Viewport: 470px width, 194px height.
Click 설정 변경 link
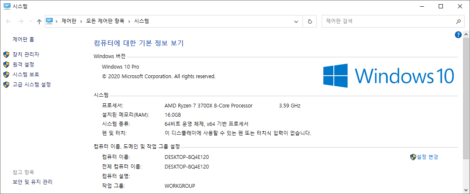428,157
